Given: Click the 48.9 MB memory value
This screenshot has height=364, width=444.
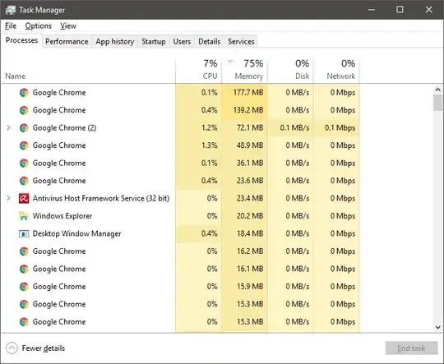Looking at the screenshot, I should [250, 145].
